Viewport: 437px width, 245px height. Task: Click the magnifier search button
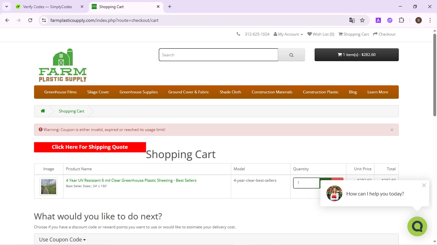tap(291, 55)
